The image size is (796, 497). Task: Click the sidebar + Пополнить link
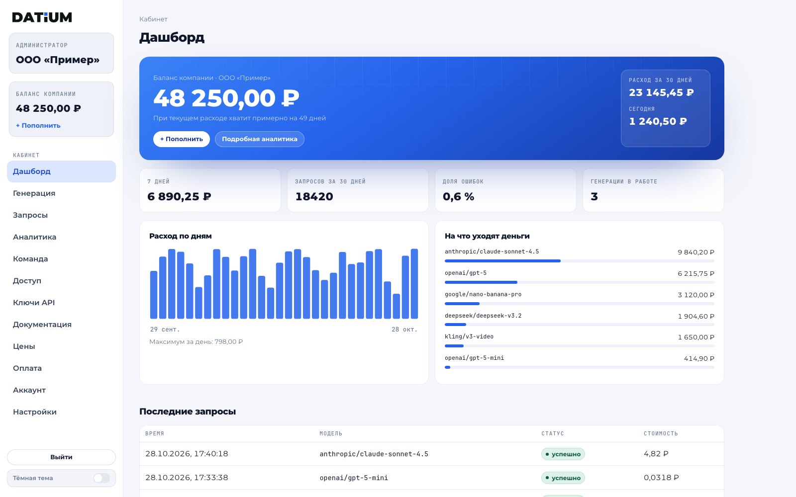coord(38,126)
